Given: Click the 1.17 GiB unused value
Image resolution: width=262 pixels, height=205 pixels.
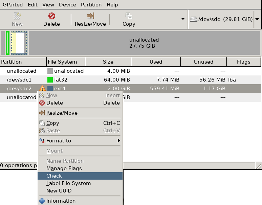Looking at the screenshot, I should [x=214, y=89].
